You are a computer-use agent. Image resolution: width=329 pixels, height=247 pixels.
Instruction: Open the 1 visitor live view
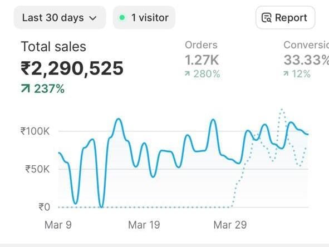(x=144, y=18)
